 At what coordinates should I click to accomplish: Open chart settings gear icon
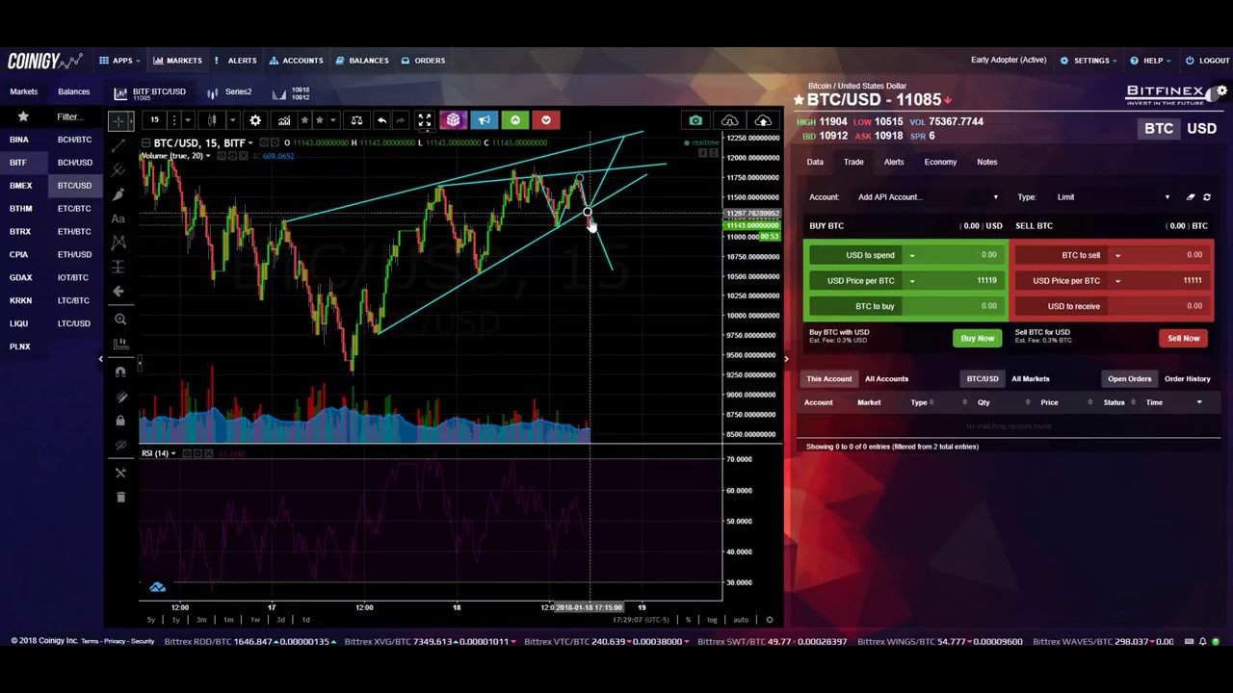[x=255, y=120]
